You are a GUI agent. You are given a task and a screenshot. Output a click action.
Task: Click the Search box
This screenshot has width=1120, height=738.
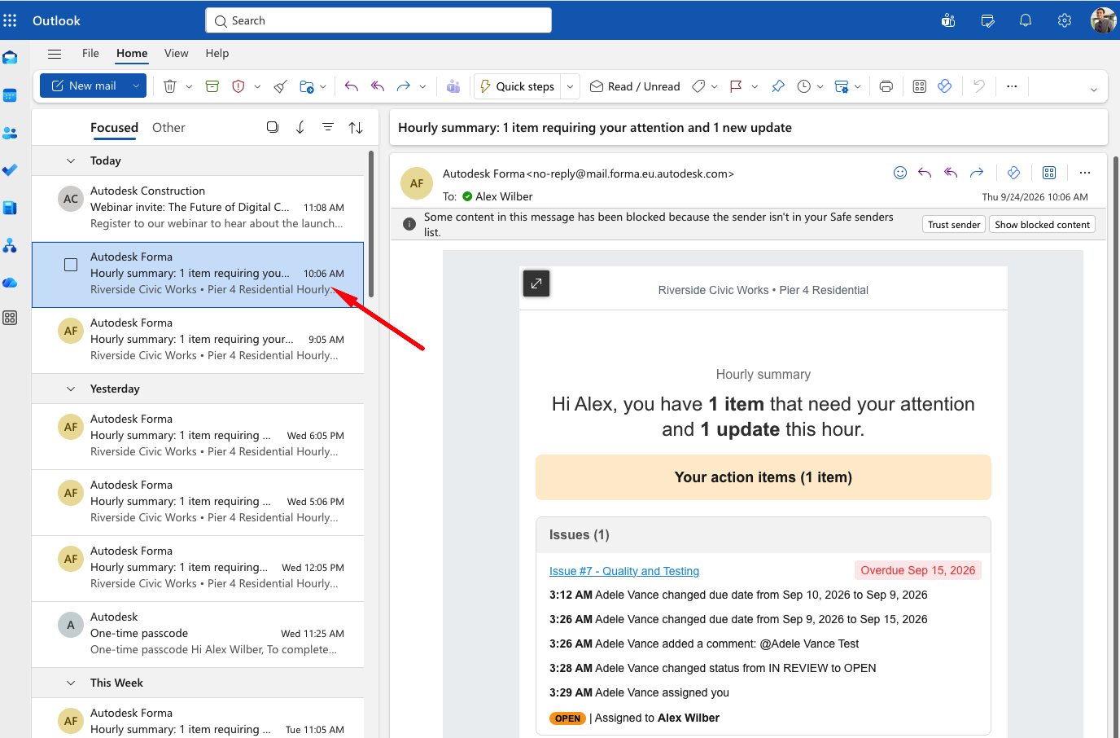pyautogui.click(x=378, y=20)
